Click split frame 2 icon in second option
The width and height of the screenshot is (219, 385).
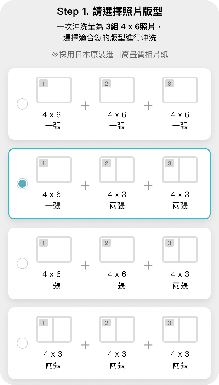coord(117,170)
